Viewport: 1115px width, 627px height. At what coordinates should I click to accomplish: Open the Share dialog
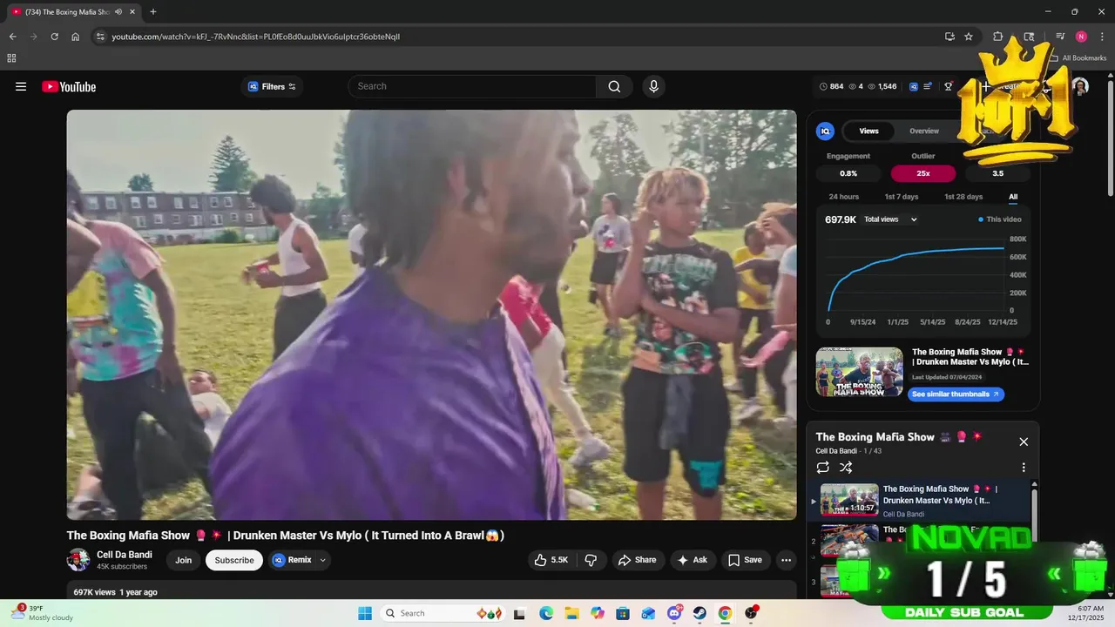pos(637,560)
